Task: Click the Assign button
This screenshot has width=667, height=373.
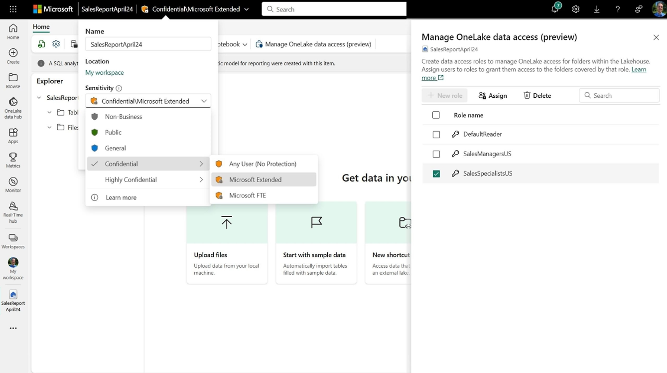Action: pyautogui.click(x=492, y=95)
